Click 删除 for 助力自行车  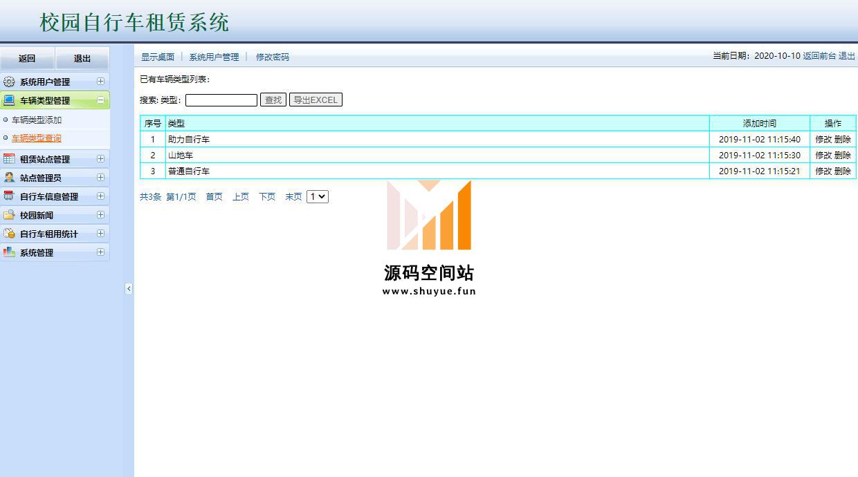[843, 139]
